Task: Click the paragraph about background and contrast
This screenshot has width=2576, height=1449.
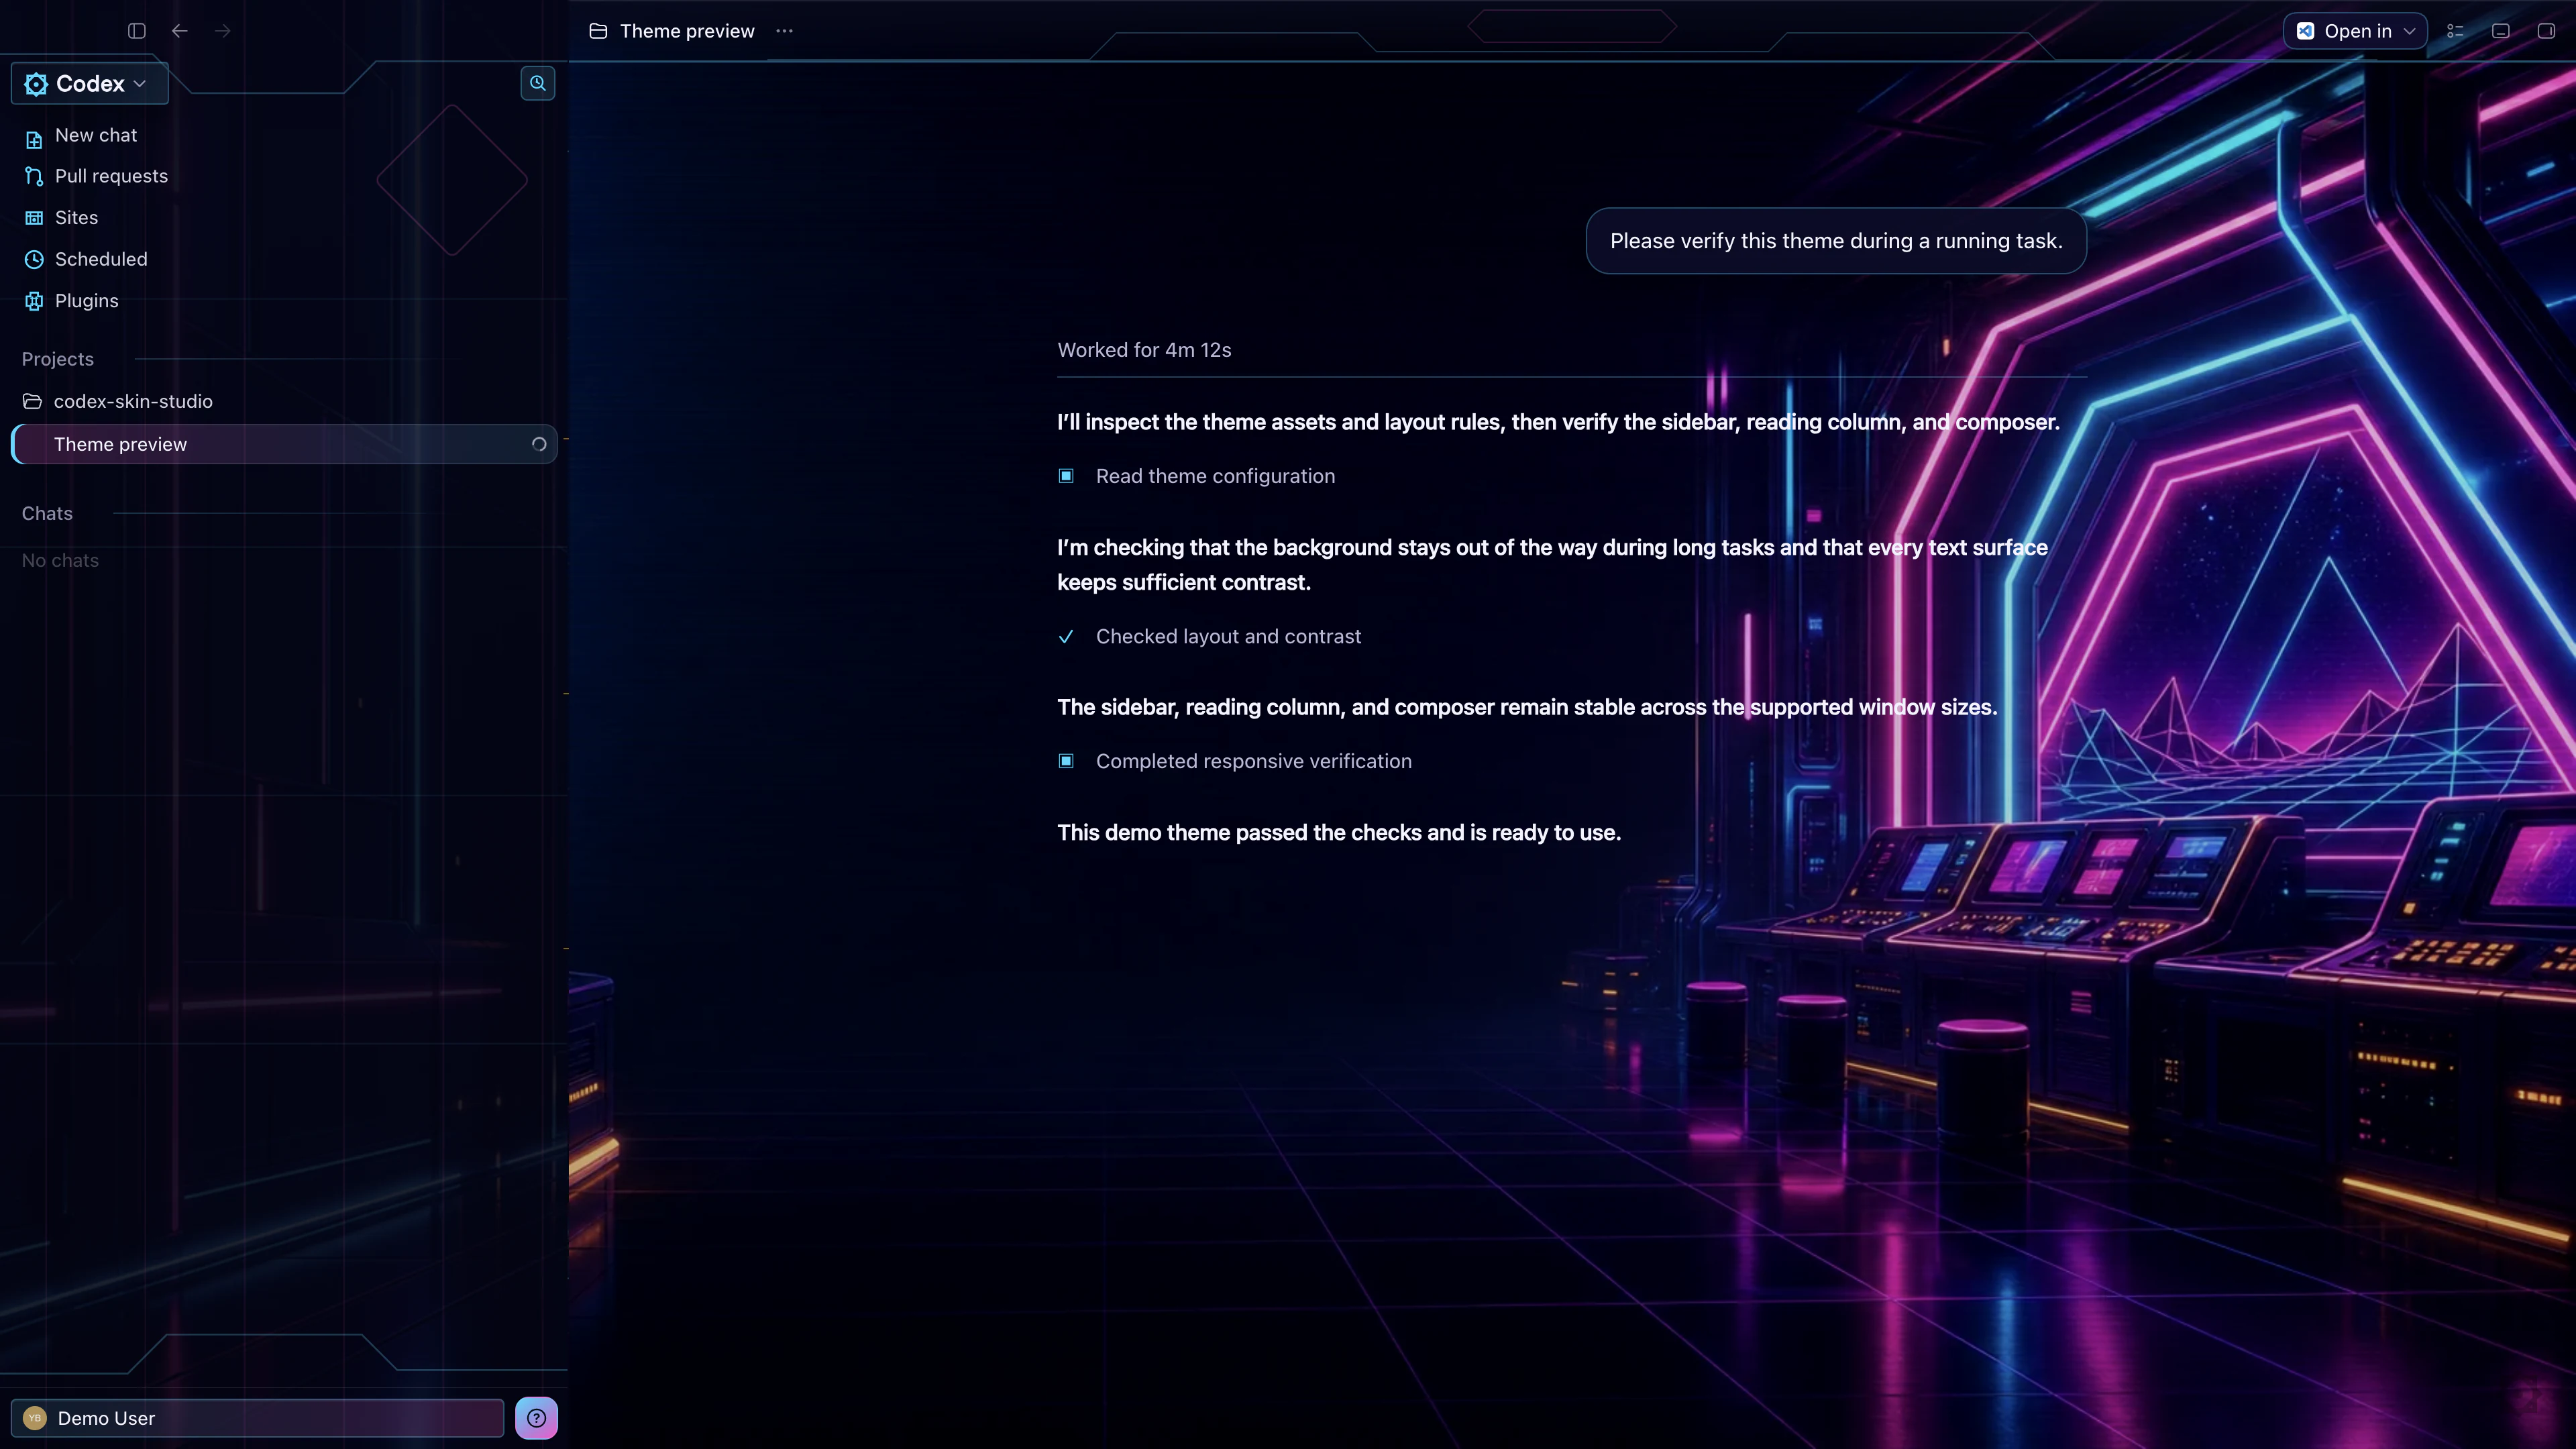Action: [x=1552, y=565]
